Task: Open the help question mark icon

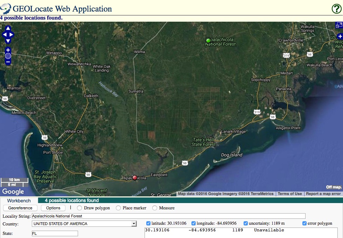Action: pos(336,9)
